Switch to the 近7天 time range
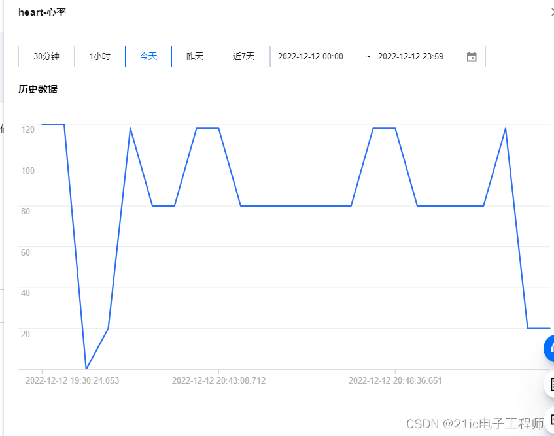This screenshot has height=436, width=554. pos(244,56)
